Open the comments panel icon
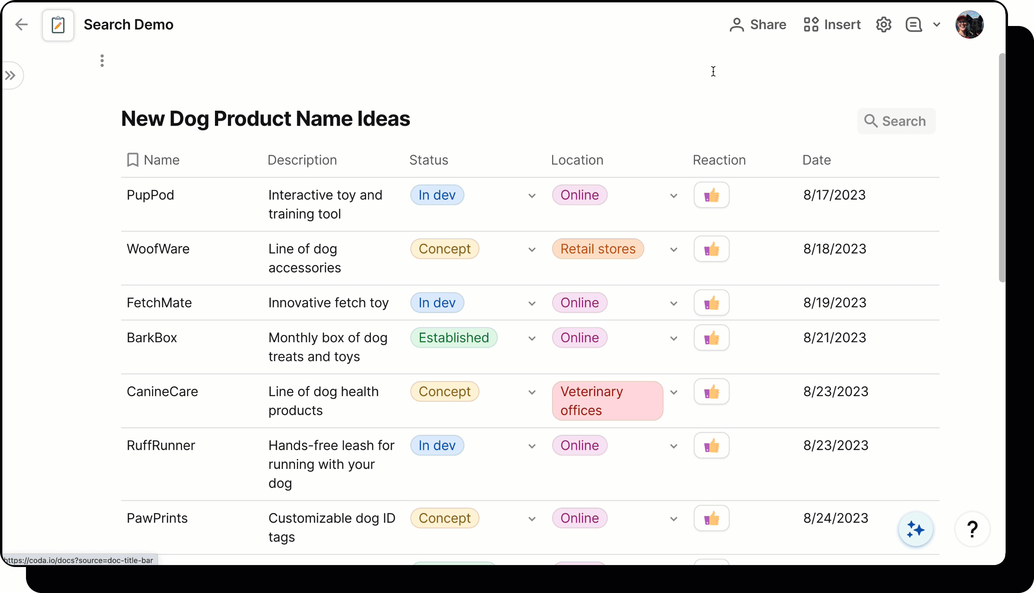This screenshot has width=1034, height=593. tap(914, 24)
